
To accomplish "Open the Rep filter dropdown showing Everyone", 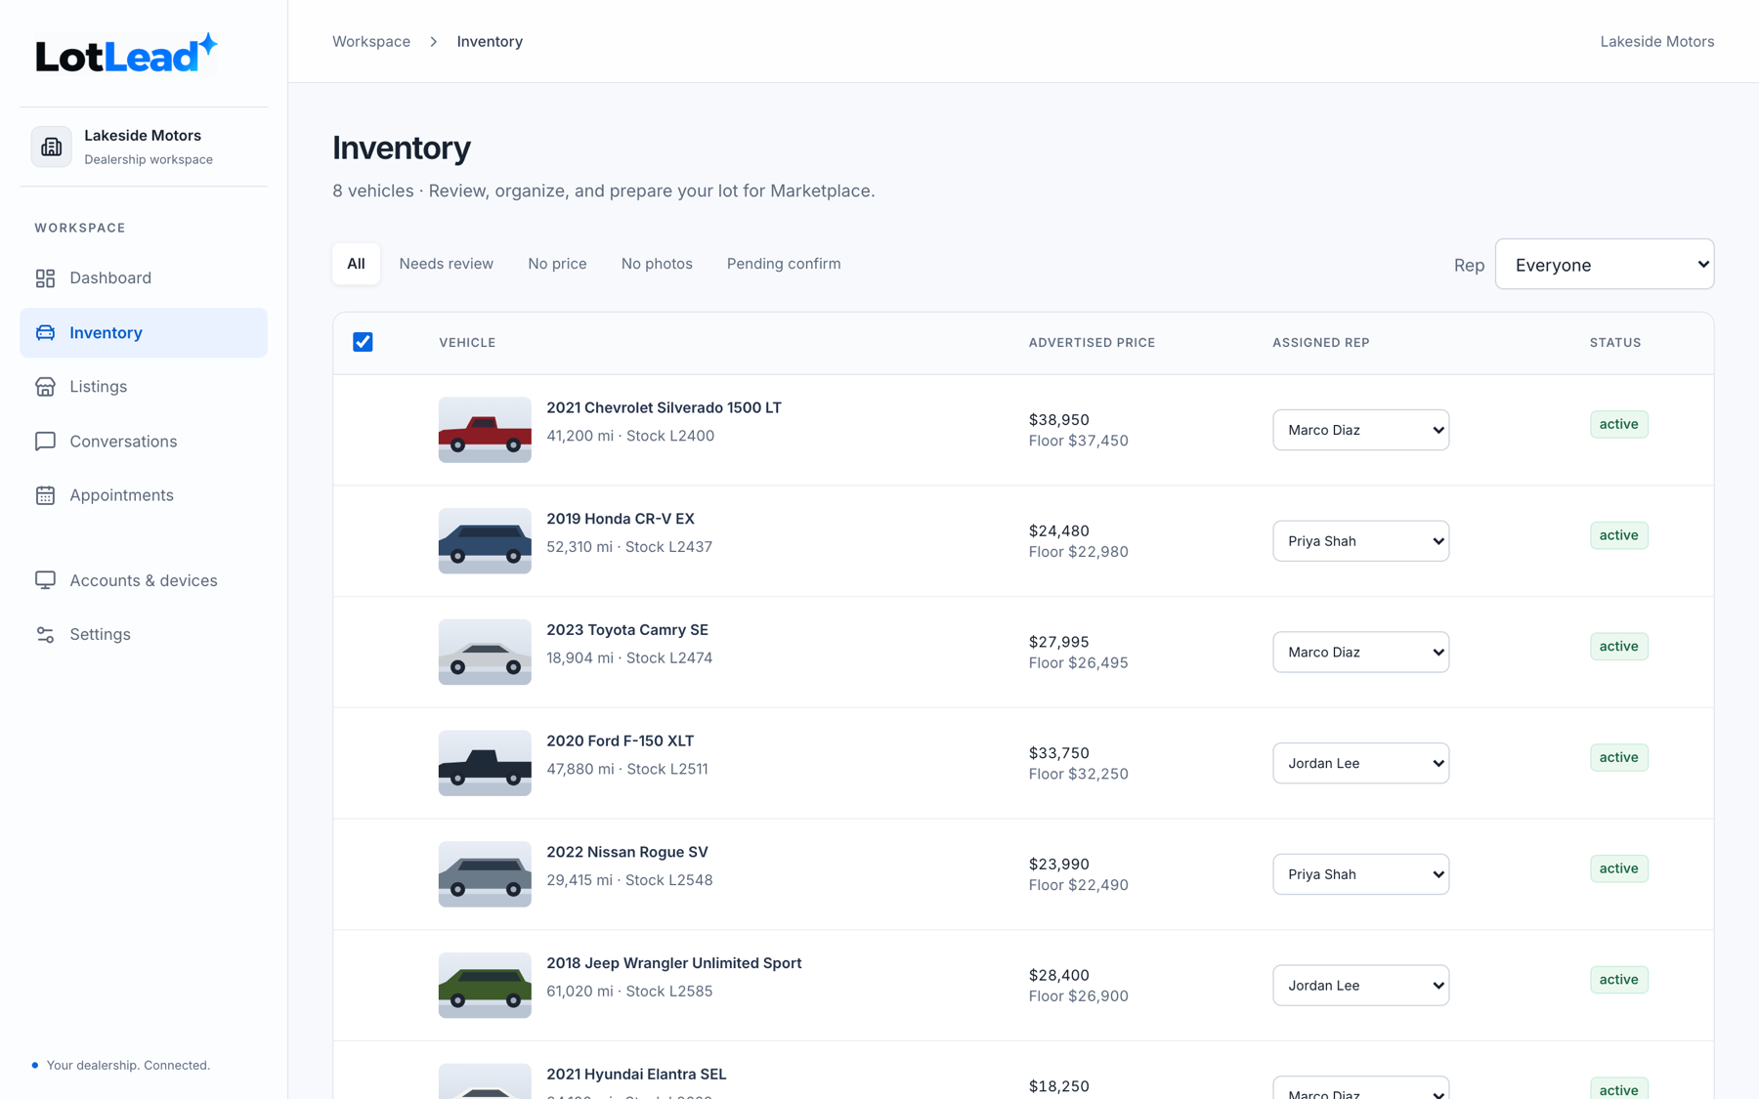I will click(x=1605, y=265).
